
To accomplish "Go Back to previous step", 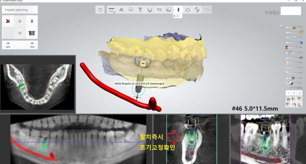I will (8, 45).
